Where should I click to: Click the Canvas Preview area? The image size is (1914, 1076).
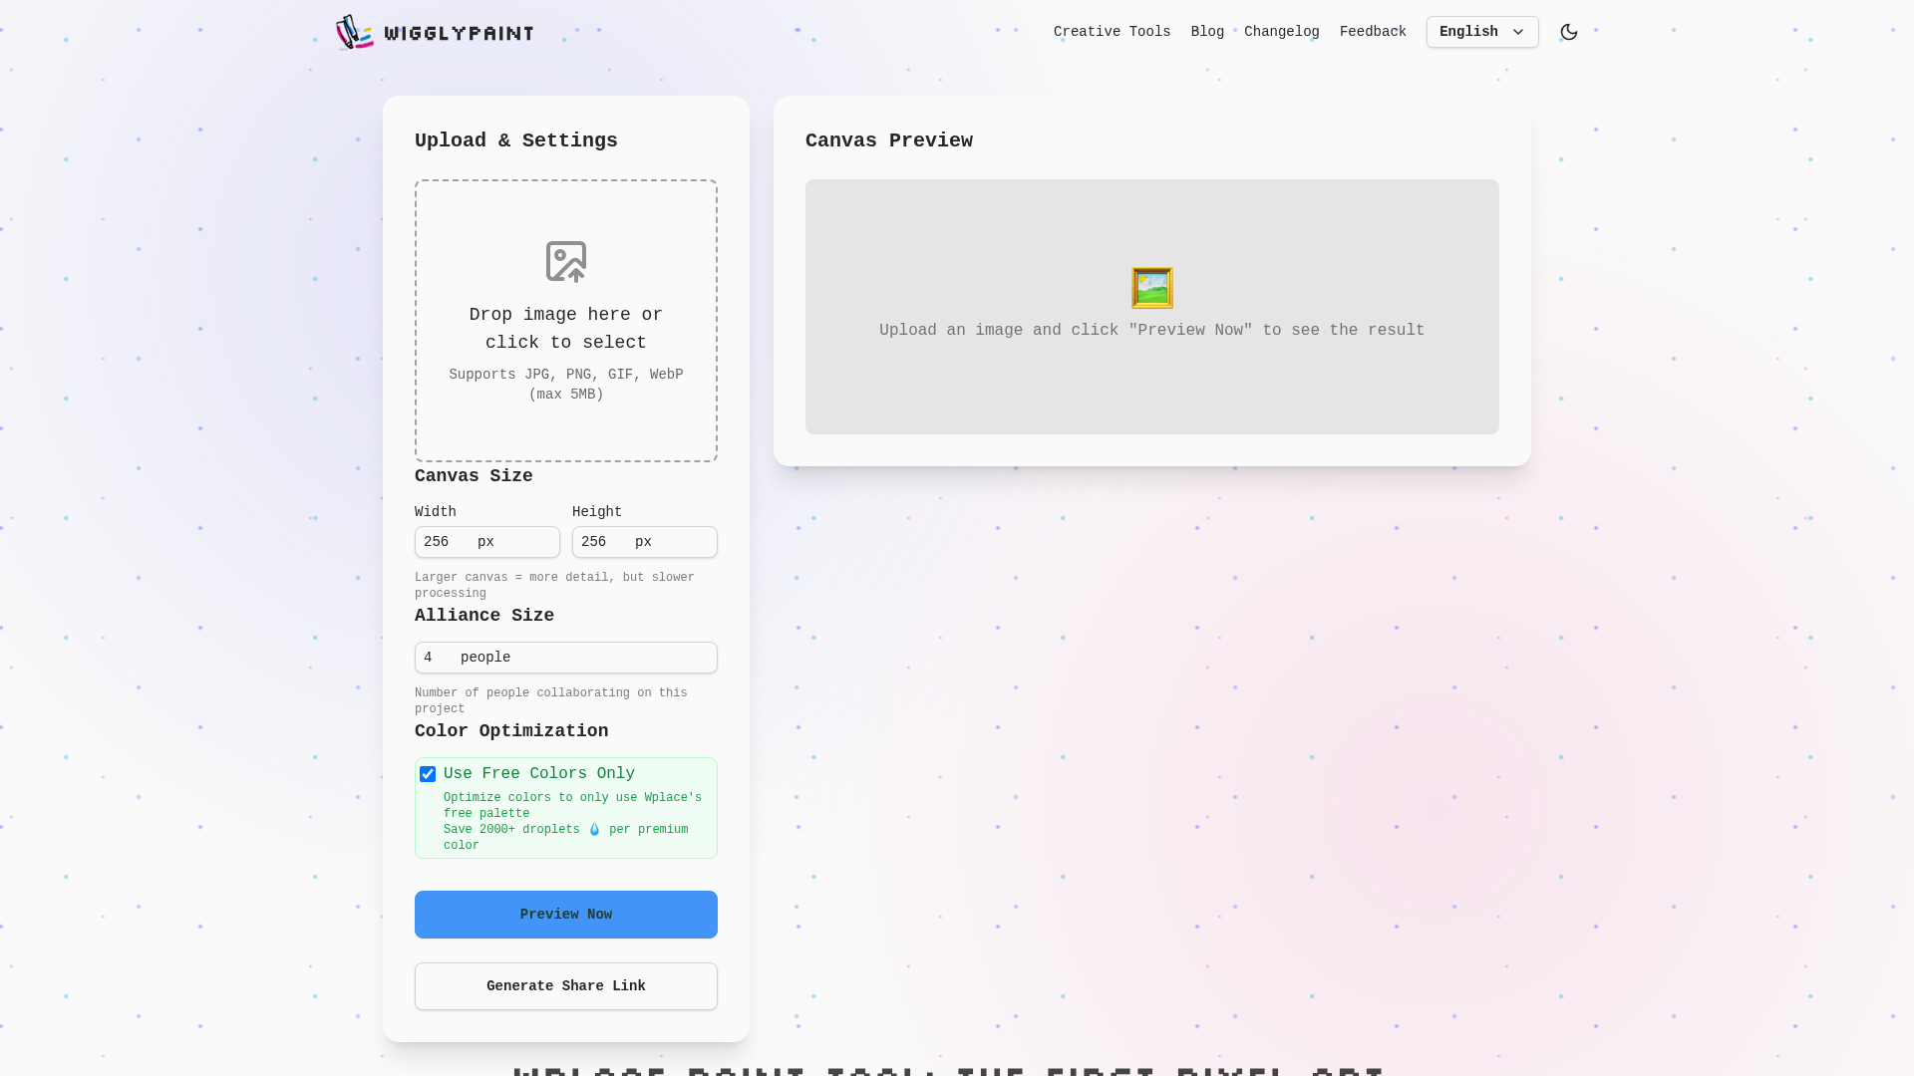pyautogui.click(x=1151, y=307)
